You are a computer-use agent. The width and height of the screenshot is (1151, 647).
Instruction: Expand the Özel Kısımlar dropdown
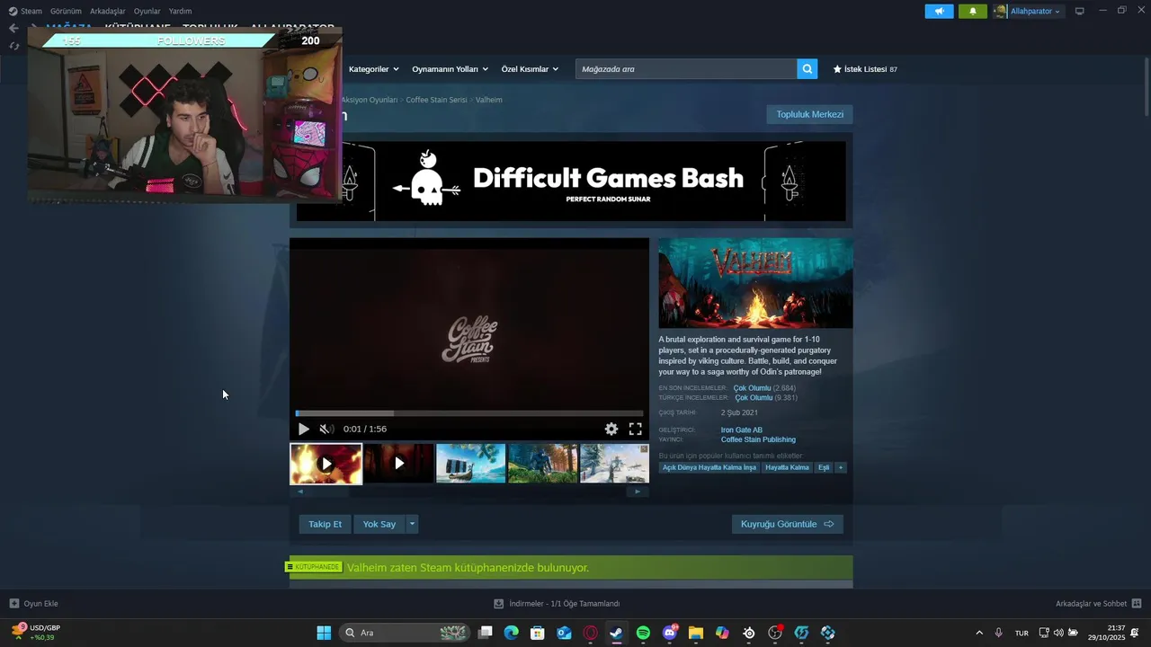[x=530, y=69]
